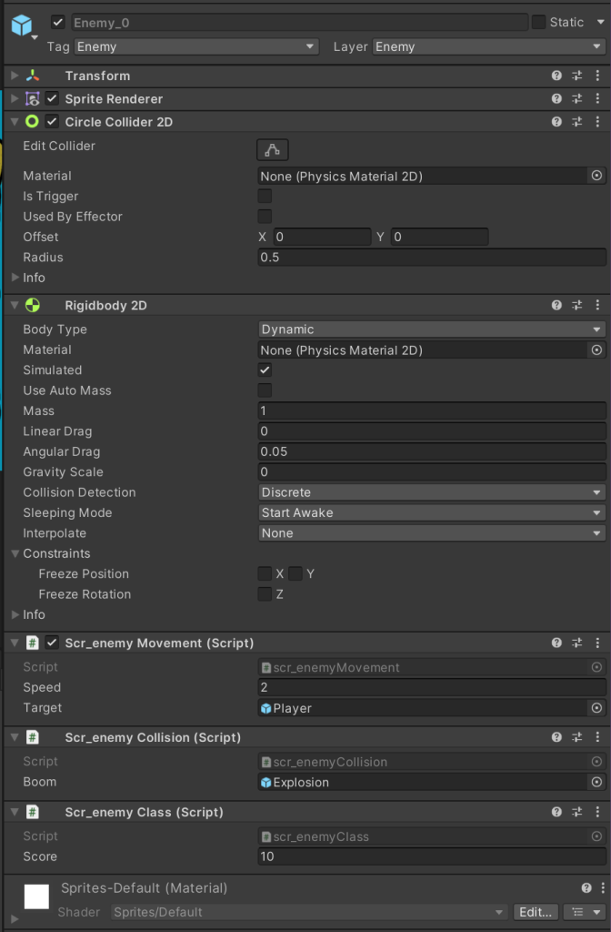Screen dimensions: 611x932
Task: Click the Radius input field
Action: 432,258
